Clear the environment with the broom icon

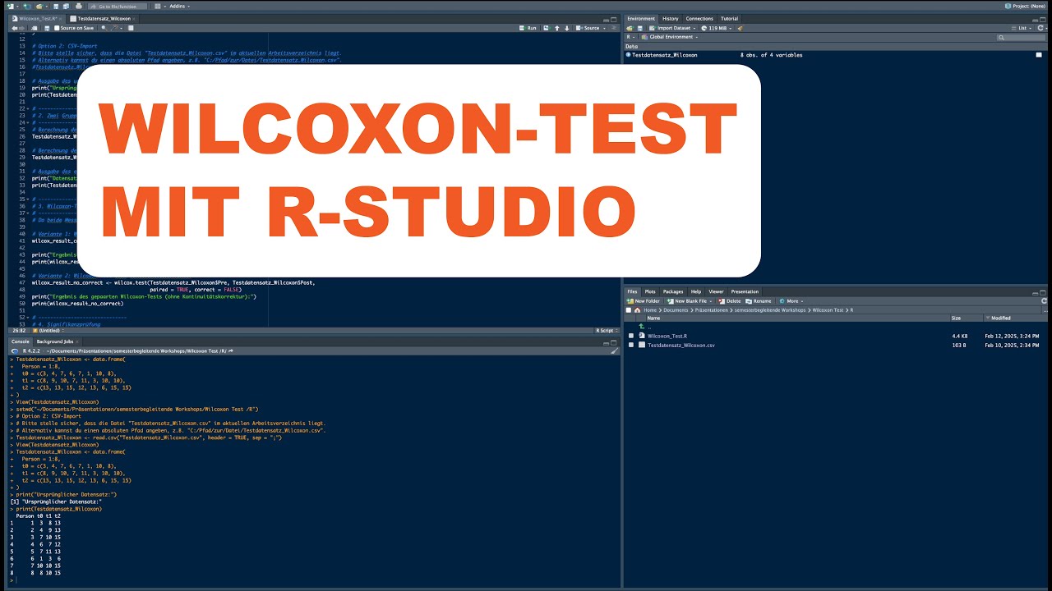[x=741, y=28]
